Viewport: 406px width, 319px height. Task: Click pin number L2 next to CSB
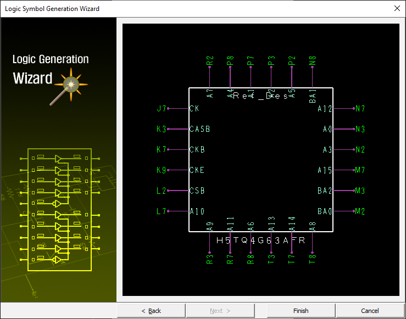click(161, 191)
